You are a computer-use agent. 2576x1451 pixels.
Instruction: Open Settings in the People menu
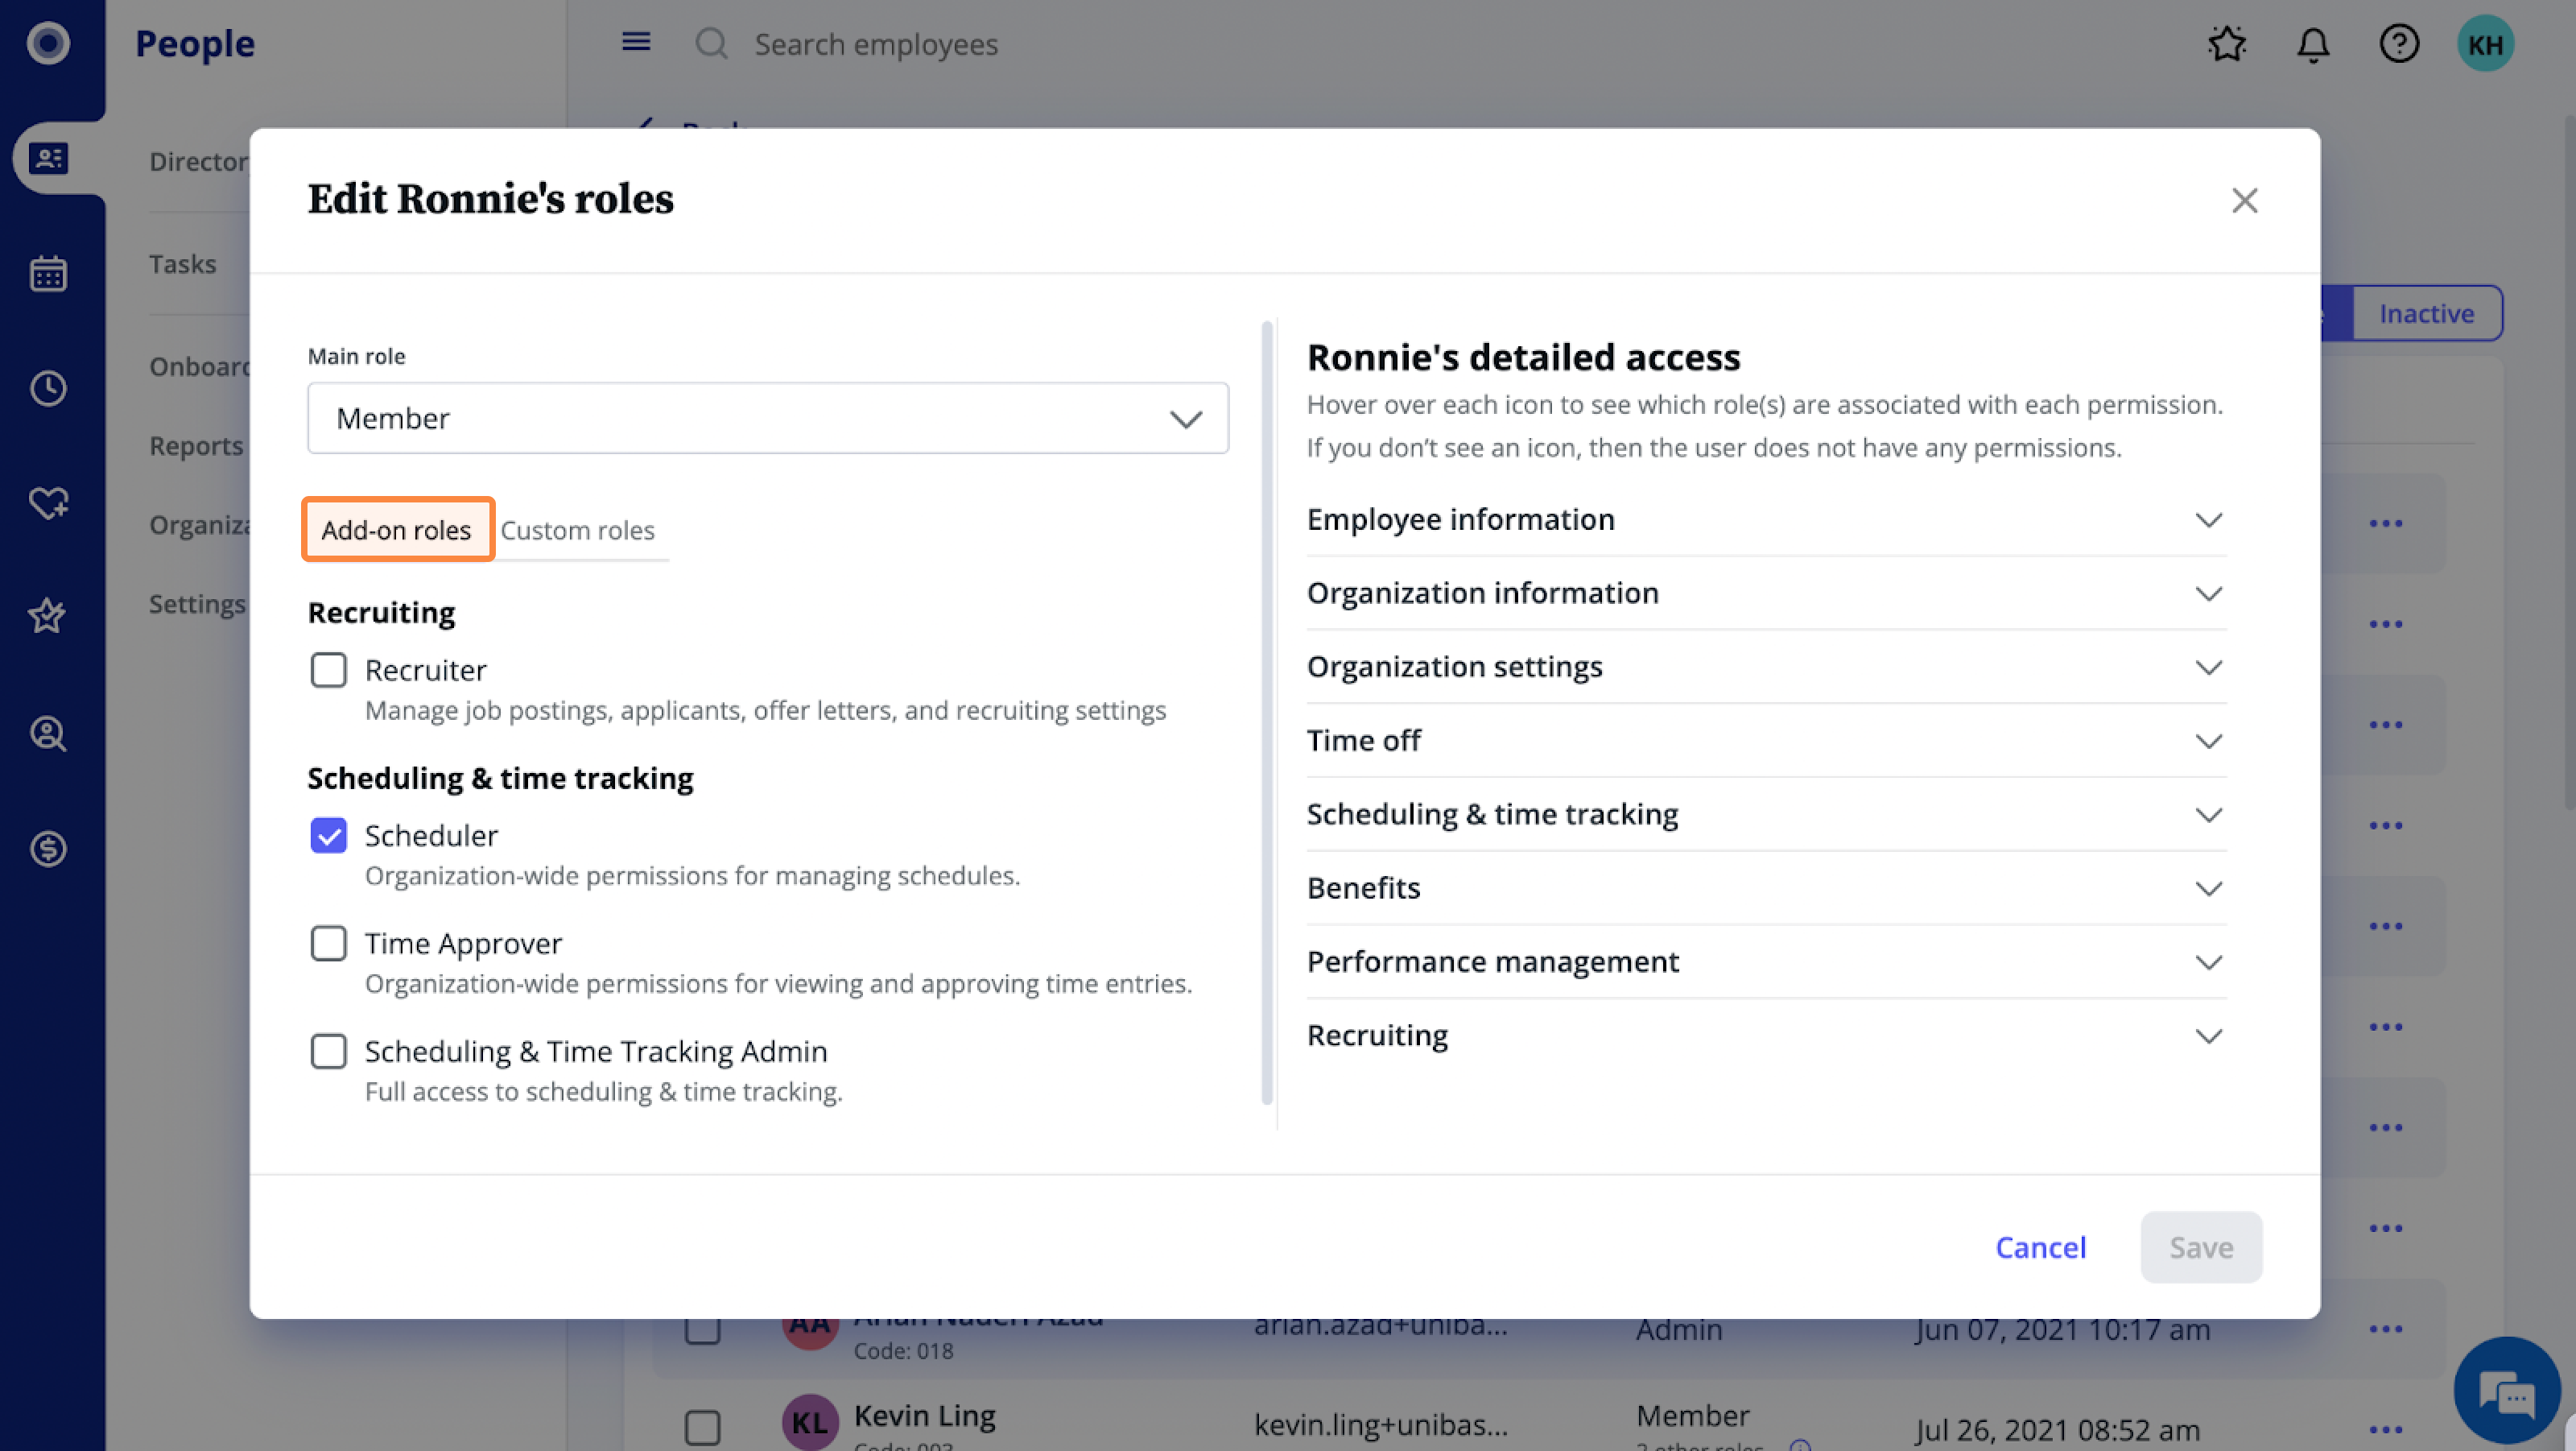click(x=197, y=603)
